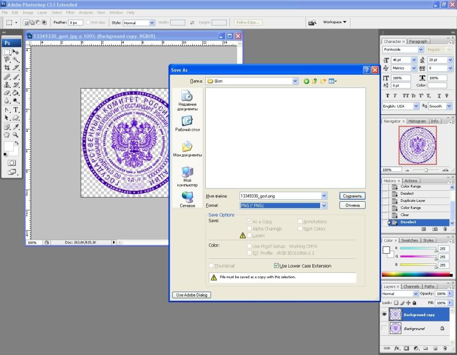This screenshot has width=457, height=355.
Task: Select the Eyedropper tool
Action: pyautogui.click(x=16, y=127)
